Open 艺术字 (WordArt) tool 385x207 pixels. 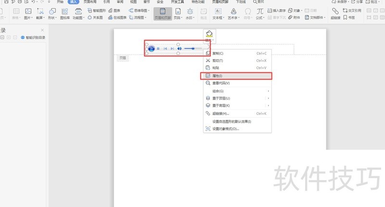point(233,14)
